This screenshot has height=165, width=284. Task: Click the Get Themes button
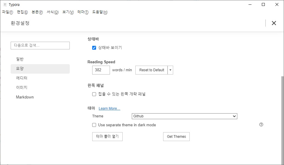tap(176, 137)
